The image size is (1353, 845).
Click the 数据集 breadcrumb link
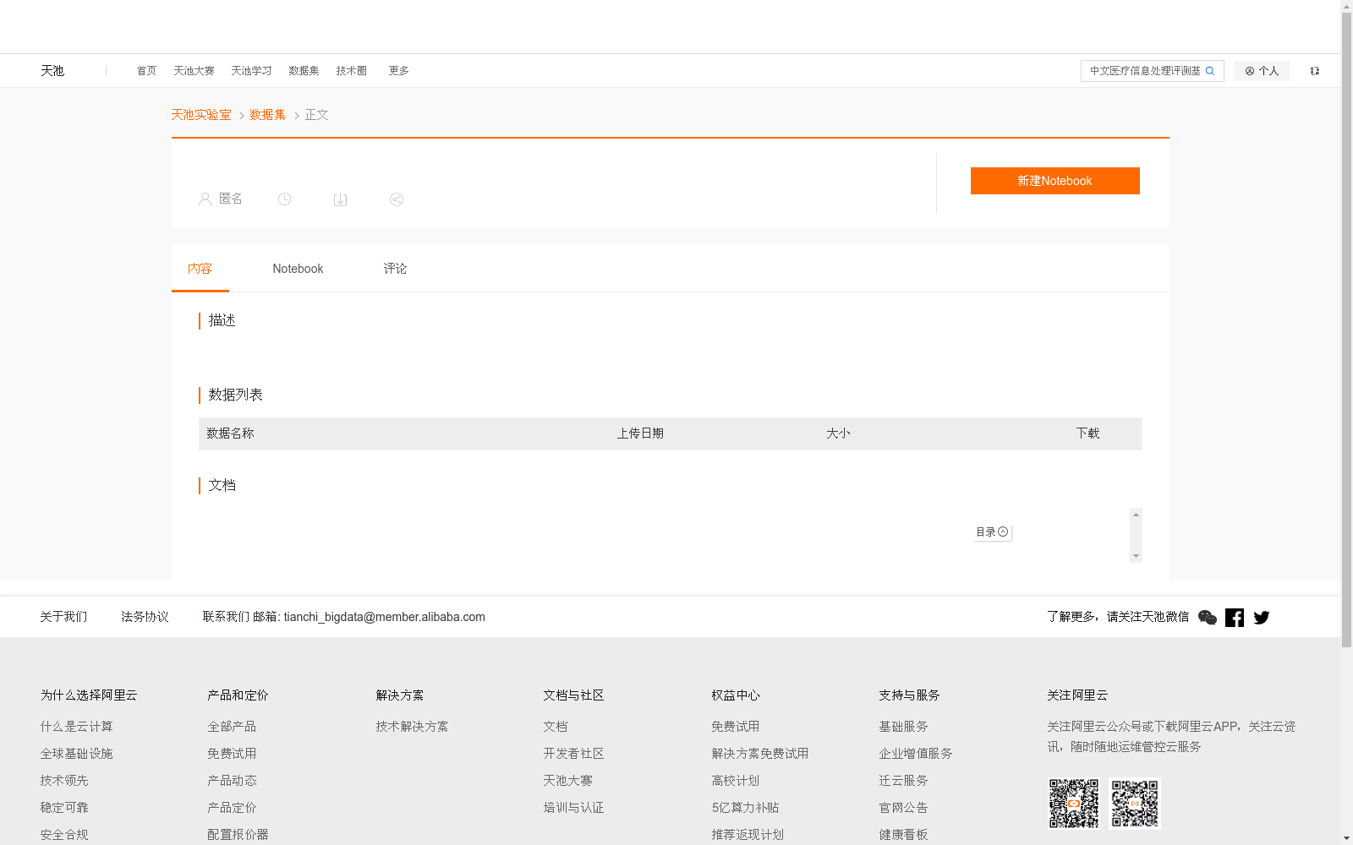click(x=268, y=115)
